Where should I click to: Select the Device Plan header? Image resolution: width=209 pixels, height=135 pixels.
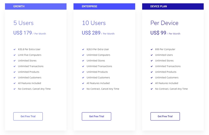[x=173, y=6]
